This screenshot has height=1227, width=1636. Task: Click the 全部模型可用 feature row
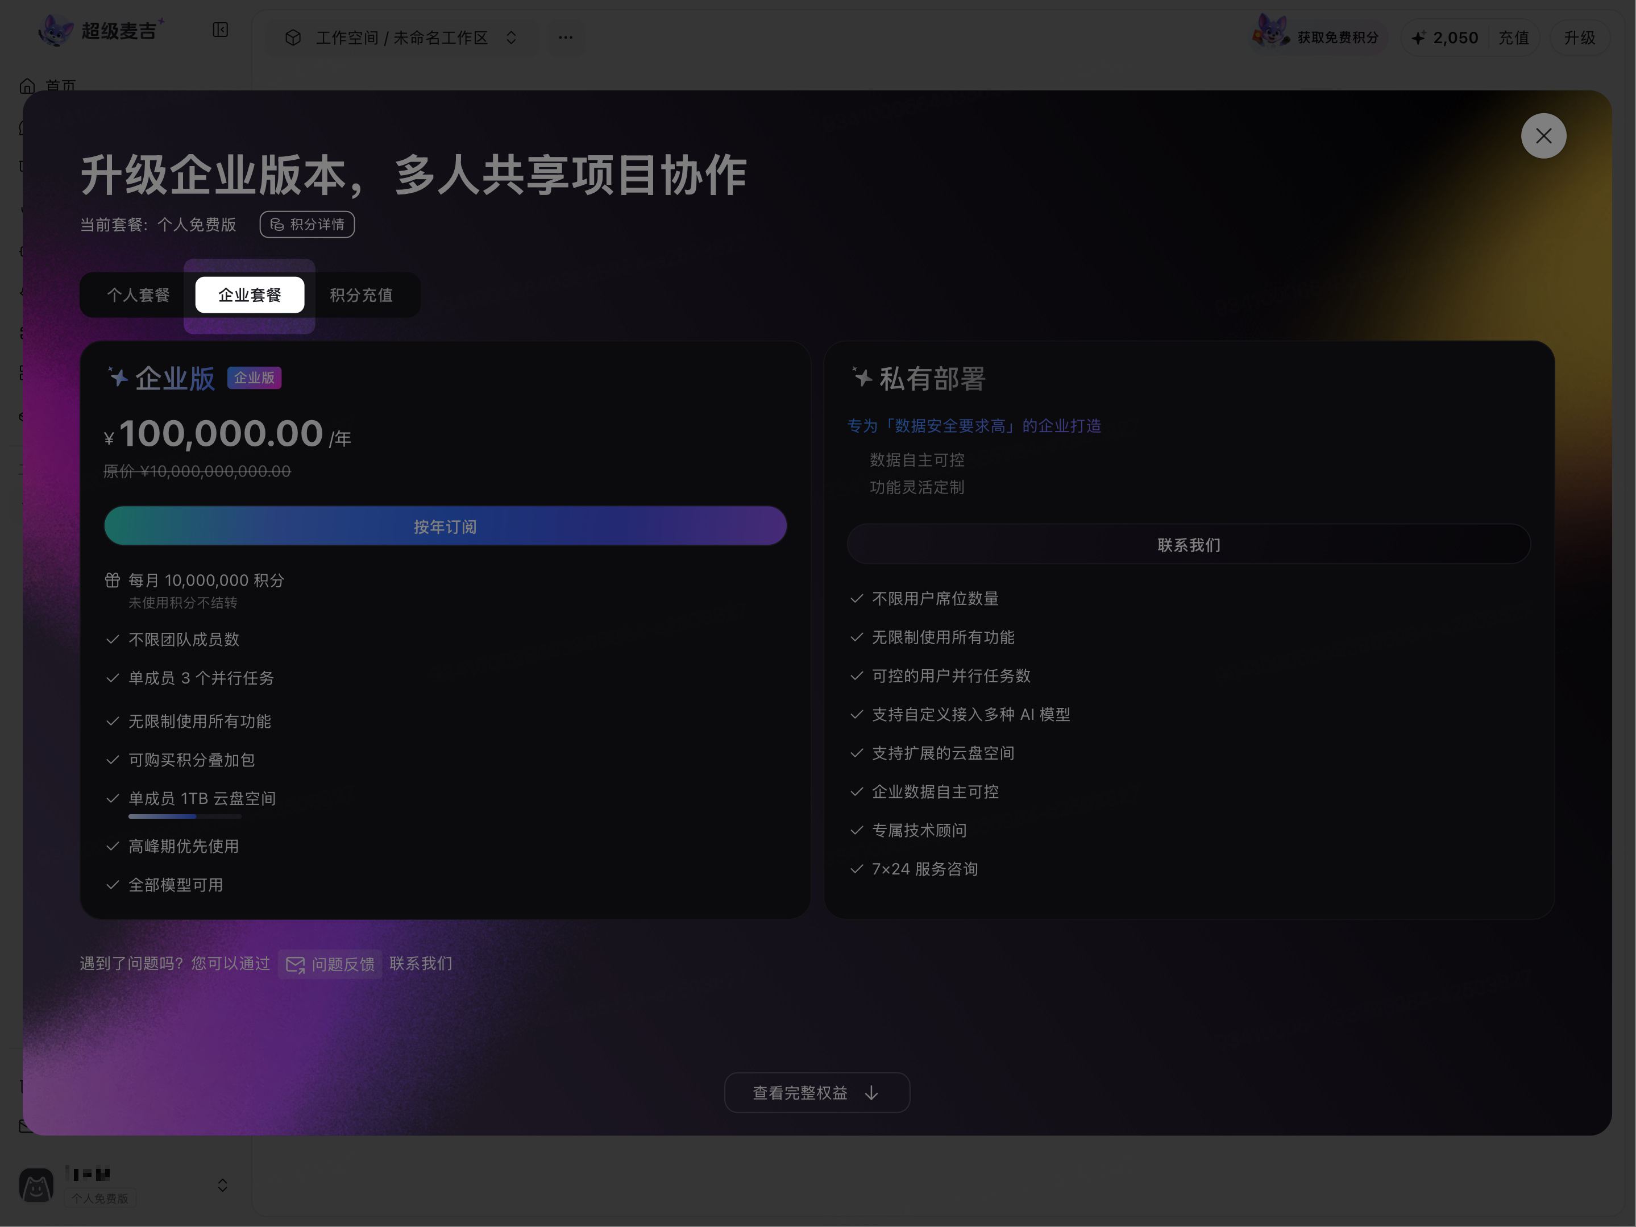[164, 885]
